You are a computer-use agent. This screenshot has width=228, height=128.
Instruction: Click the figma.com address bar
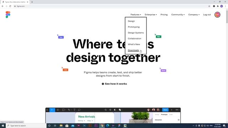110,6
